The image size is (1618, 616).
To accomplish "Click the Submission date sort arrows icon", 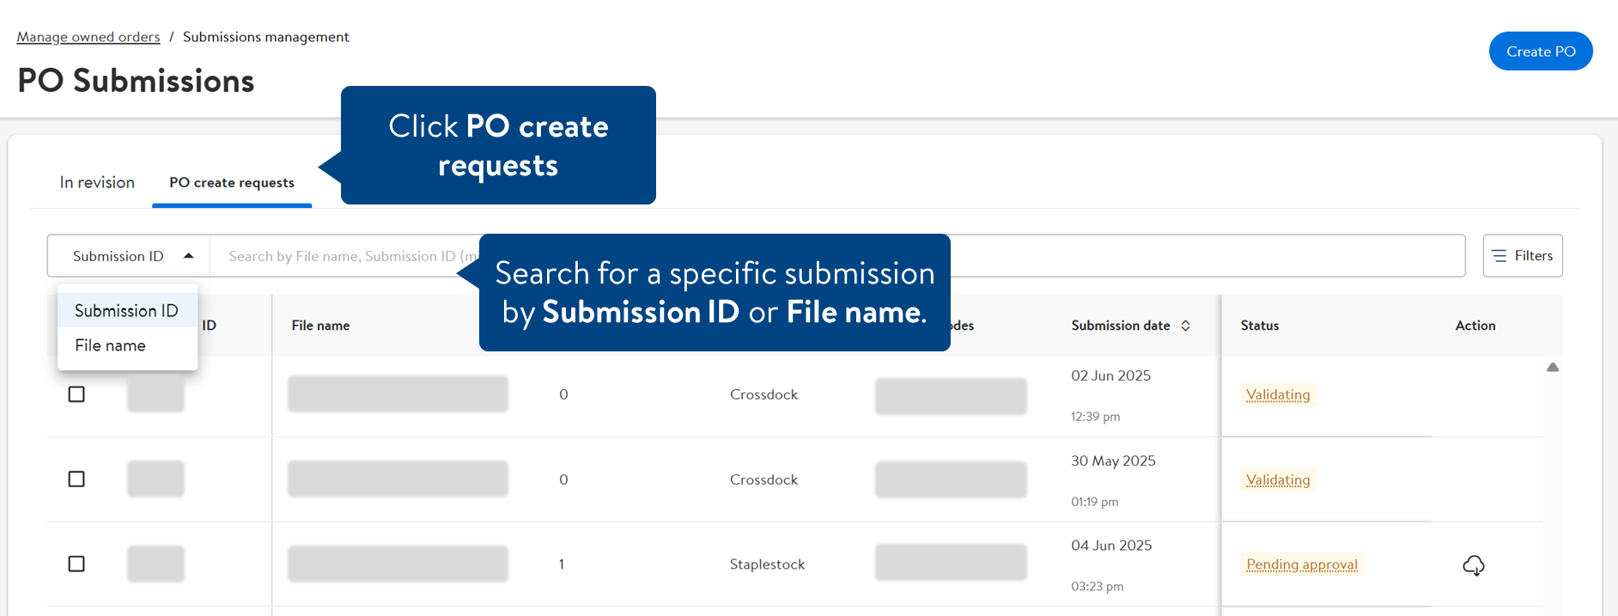I will point(1186,326).
